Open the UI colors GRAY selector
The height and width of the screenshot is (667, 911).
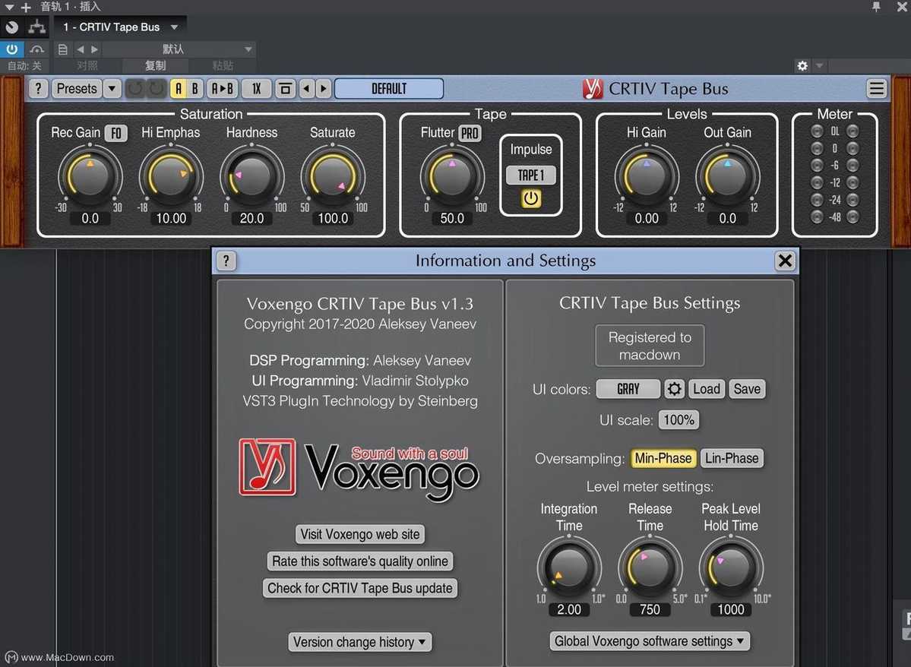click(x=628, y=389)
